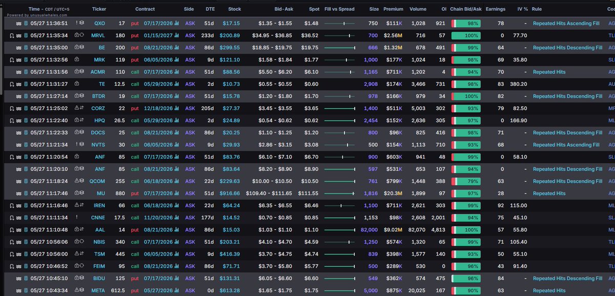Click the swap-arrows tag icon on HPQ row
615x296 pixels.
82,120
